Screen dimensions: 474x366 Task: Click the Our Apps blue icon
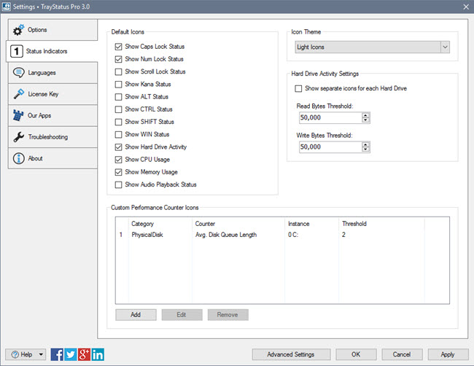[x=18, y=115]
